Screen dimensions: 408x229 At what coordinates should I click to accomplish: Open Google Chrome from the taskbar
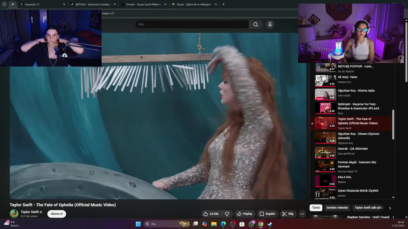tap(261, 224)
